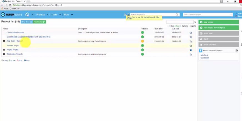The width and height of the screenshot is (242, 121).
Task: Export the list as PDF
Action: pos(19,60)
